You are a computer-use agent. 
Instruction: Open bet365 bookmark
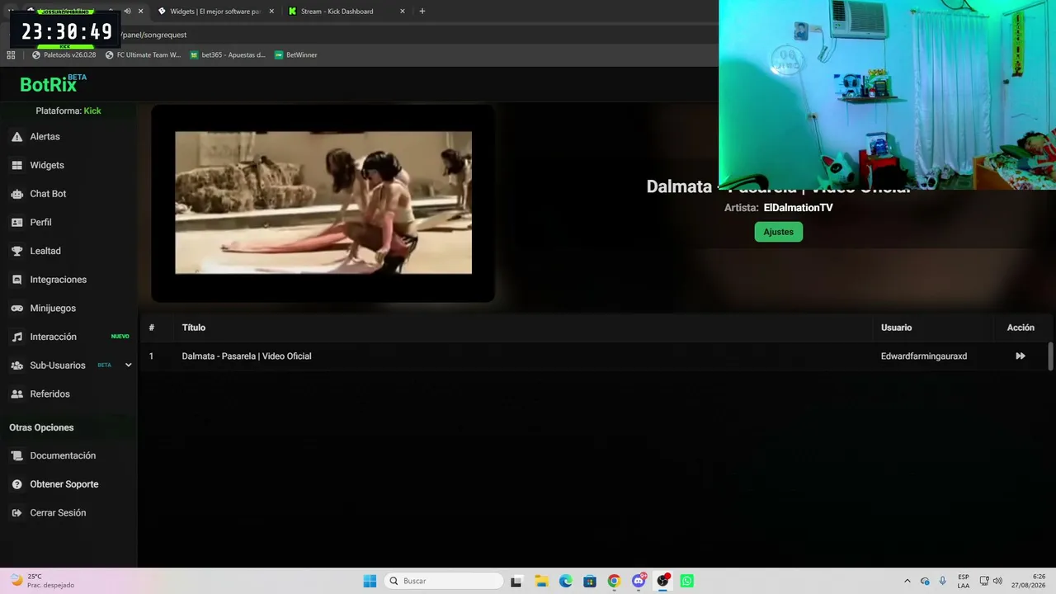click(x=228, y=55)
